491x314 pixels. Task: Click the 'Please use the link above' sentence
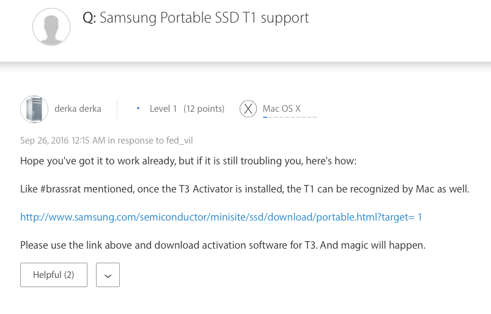pos(223,245)
